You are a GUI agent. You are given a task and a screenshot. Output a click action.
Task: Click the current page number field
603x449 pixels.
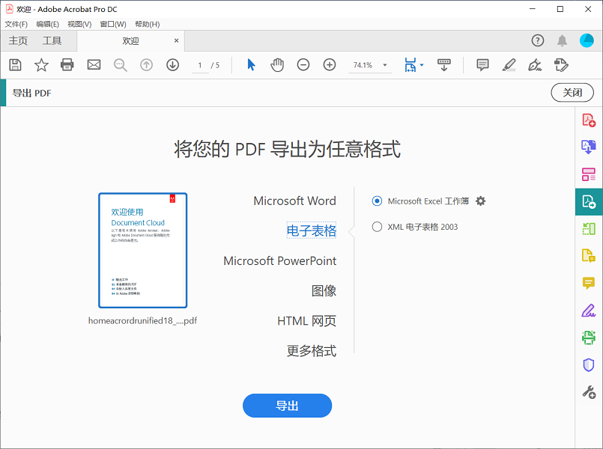pos(200,65)
